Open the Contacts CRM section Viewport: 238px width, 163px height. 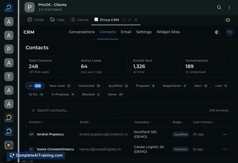tap(108, 32)
